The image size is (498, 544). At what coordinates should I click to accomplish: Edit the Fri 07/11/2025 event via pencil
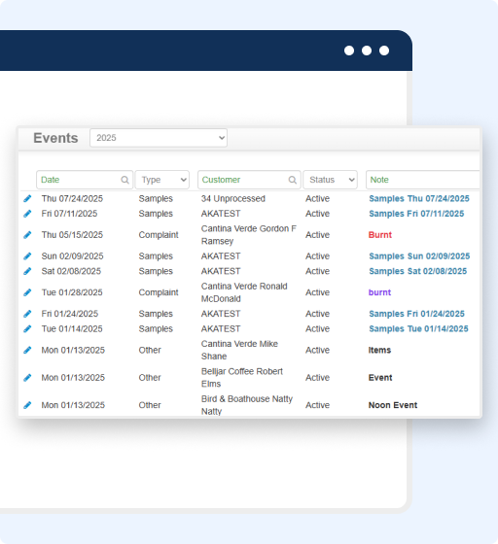(27, 214)
